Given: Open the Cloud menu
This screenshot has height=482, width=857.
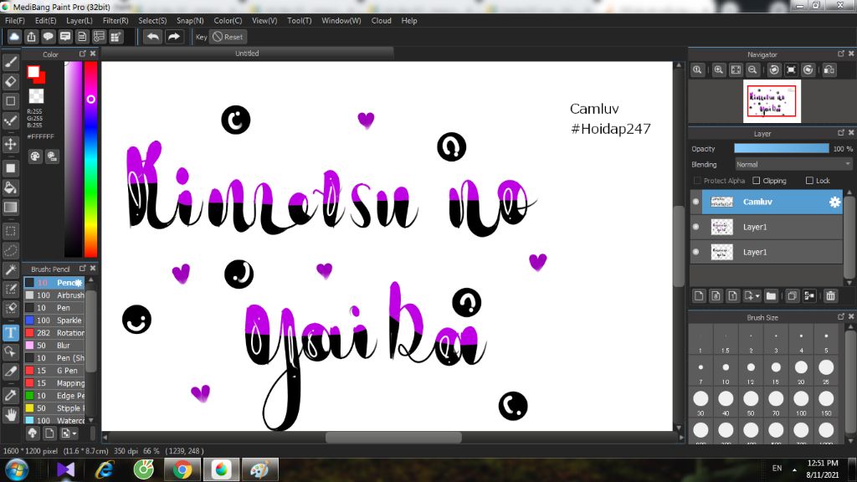Looking at the screenshot, I should point(381,21).
